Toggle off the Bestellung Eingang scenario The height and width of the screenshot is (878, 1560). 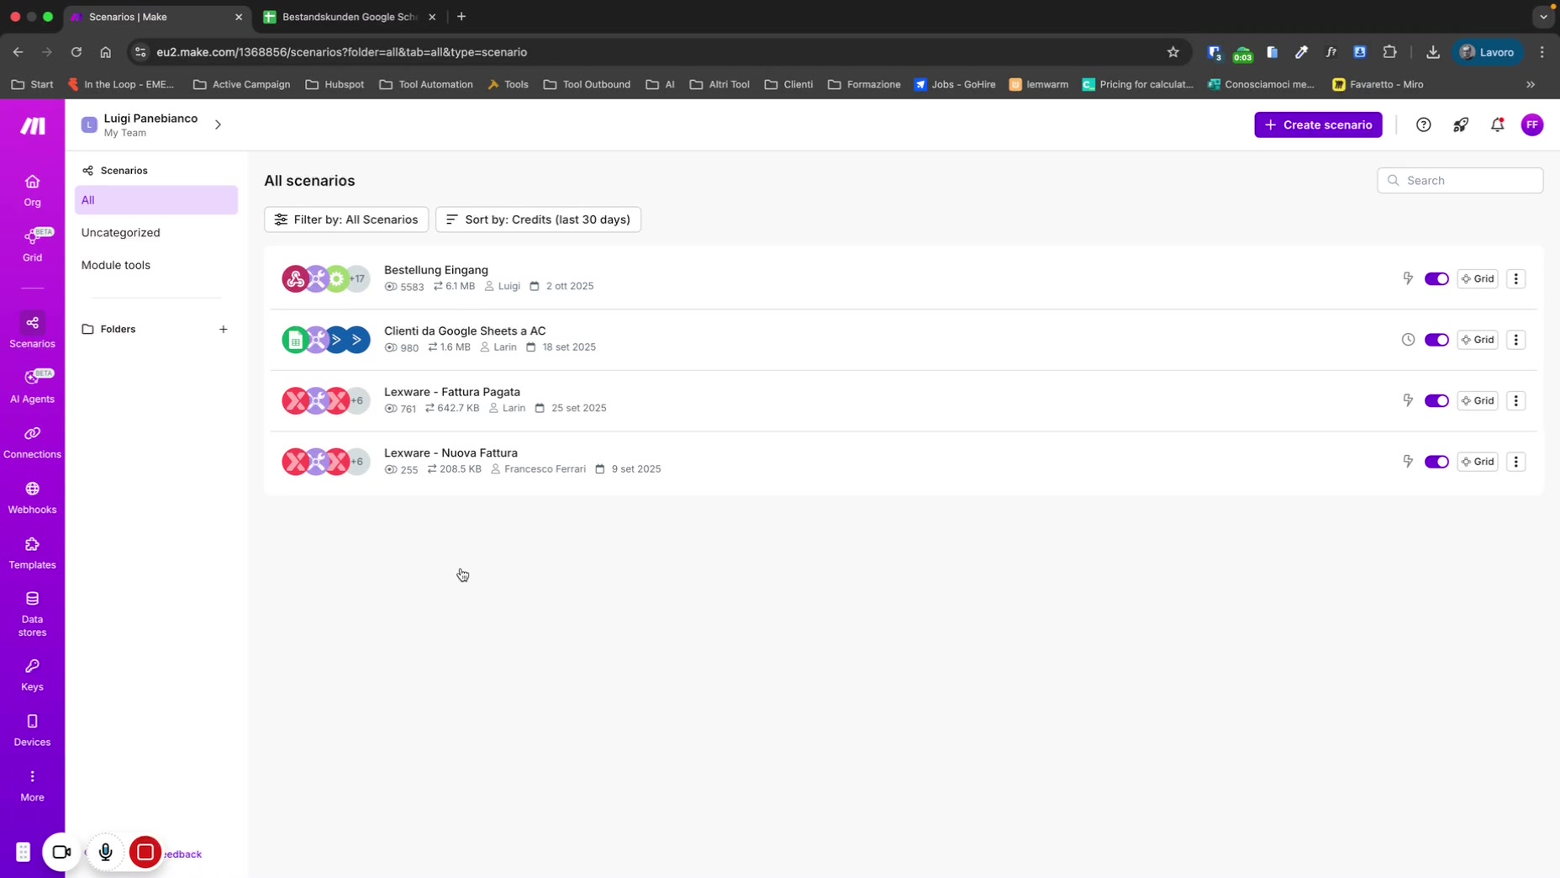tap(1436, 279)
